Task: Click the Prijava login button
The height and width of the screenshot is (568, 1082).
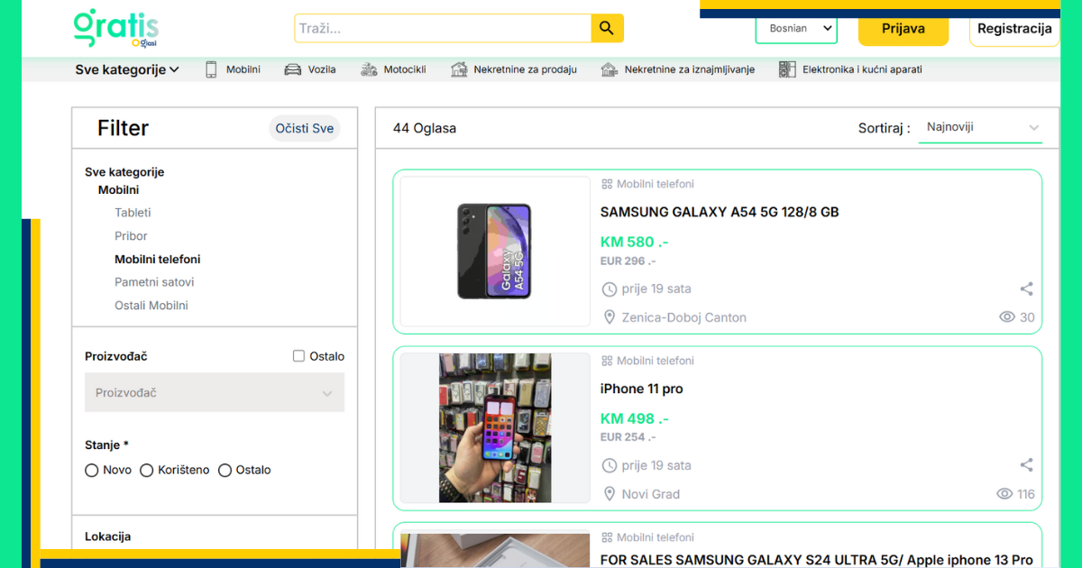Action: pyautogui.click(x=903, y=29)
